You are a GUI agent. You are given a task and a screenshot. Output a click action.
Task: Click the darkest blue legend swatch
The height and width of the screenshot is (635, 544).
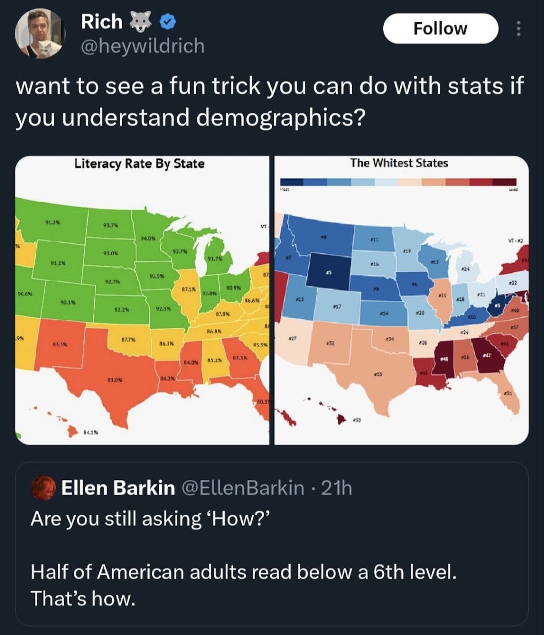(292, 182)
